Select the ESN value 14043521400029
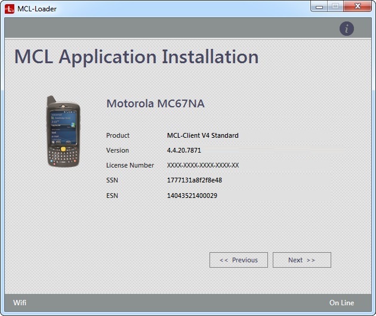Screen dimensions: 376x316 [x=192, y=195]
